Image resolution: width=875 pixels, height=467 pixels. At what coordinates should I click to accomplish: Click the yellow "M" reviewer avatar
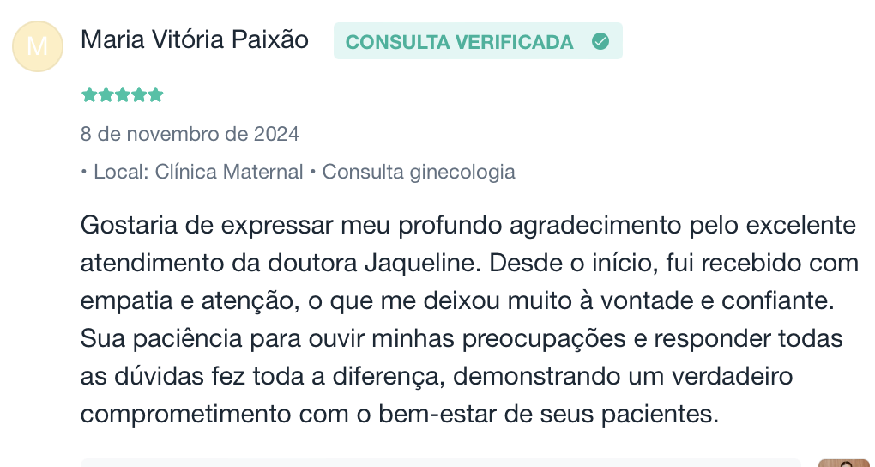pyautogui.click(x=38, y=46)
